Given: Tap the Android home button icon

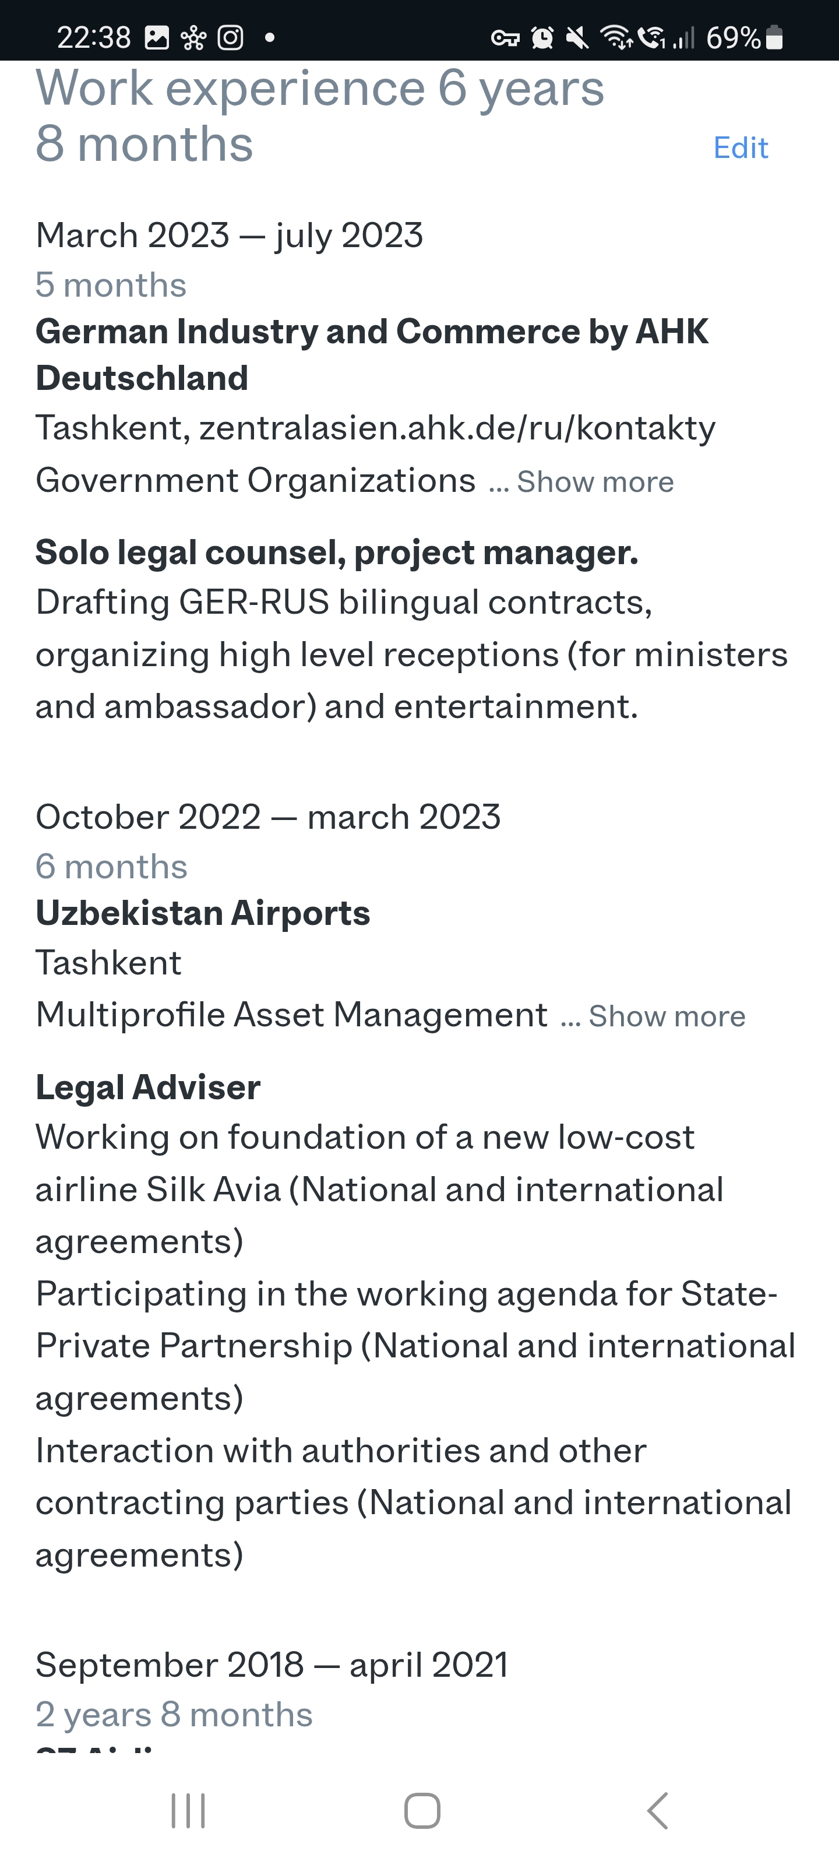Looking at the screenshot, I should 422,1811.
